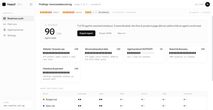Click the Budget Led row label

coord(51,99)
